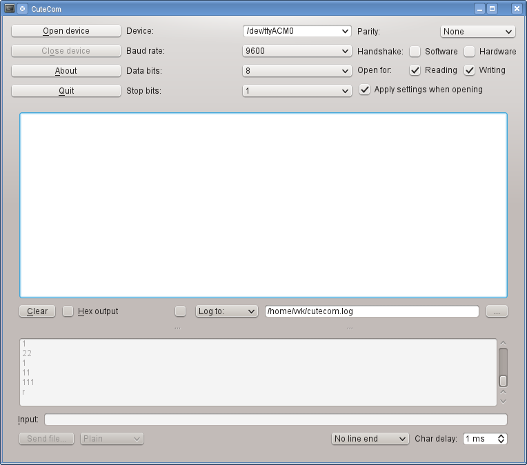This screenshot has width=527, height=465.
Task: Click the window menu icon in title bar
Action: (10, 9)
